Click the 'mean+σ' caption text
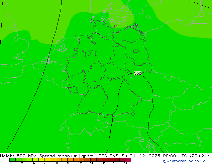The width and height of the screenshot is (212, 164). click(67, 156)
